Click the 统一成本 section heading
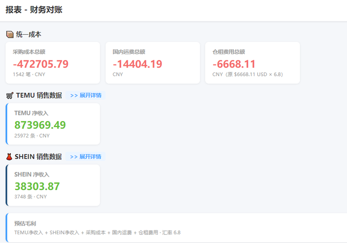The width and height of the screenshot is (347, 243). (x=29, y=35)
